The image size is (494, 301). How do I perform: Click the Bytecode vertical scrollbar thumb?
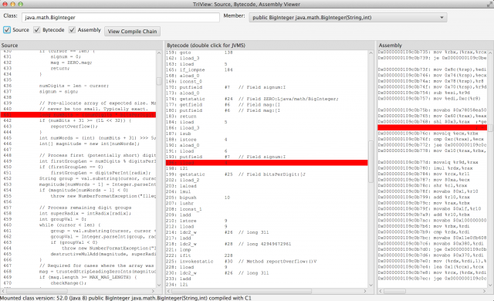coord(370,161)
